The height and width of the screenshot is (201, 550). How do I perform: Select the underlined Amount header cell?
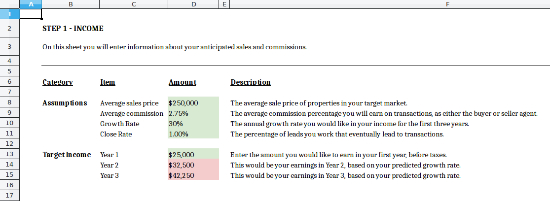(x=182, y=82)
